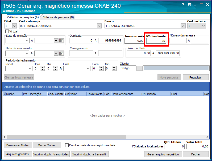This screenshot has height=161, width=212.
Task: Click the Valor do título minimum field
Action: (139, 53)
